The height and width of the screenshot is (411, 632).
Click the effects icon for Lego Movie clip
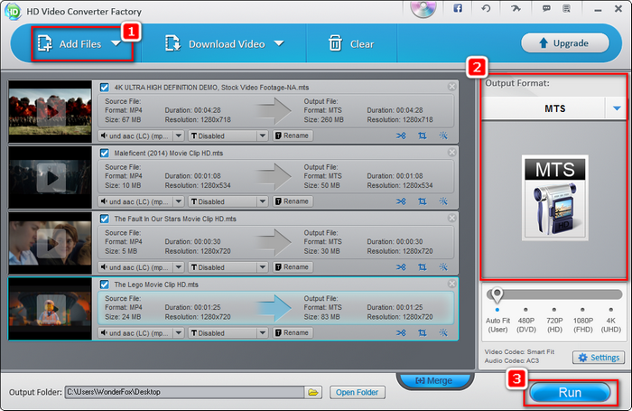(x=443, y=332)
